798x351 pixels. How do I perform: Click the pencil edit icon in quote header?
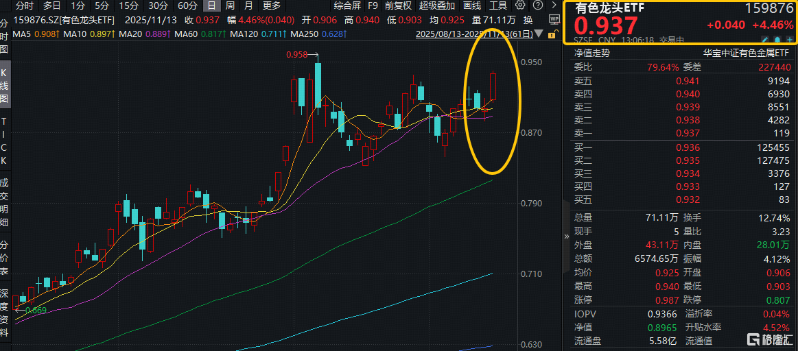click(x=764, y=39)
